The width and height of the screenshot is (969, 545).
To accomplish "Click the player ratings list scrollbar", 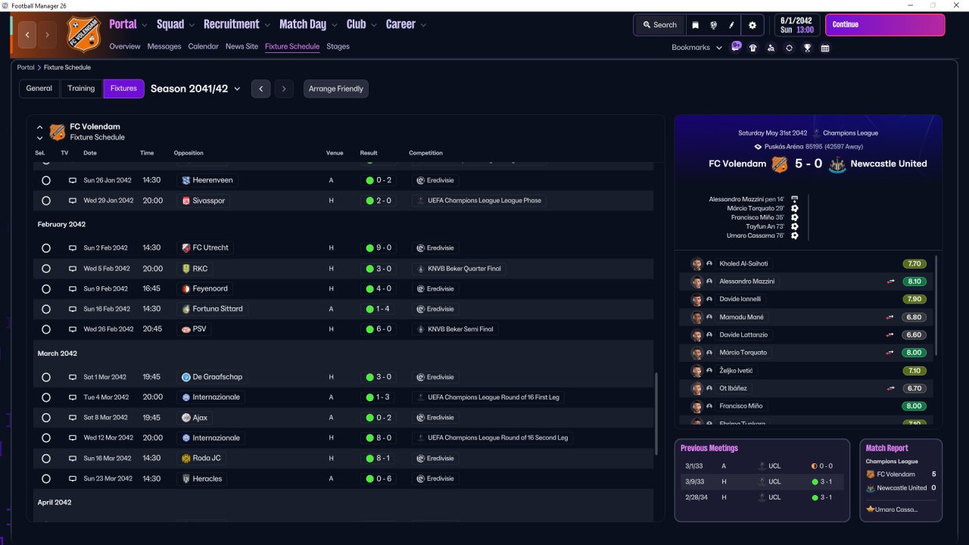I will 936,306.
